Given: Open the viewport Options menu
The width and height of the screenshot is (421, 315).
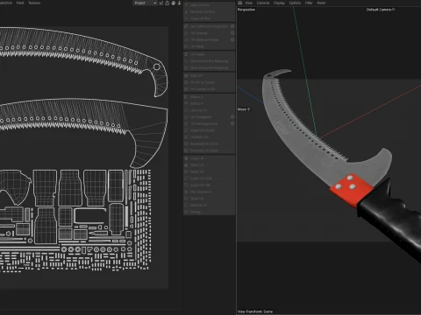Looking at the screenshot, I should (x=295, y=3).
